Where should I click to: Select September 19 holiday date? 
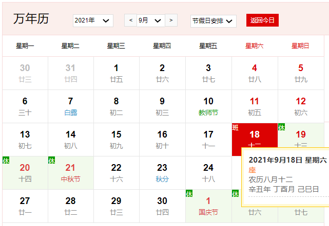301,135
